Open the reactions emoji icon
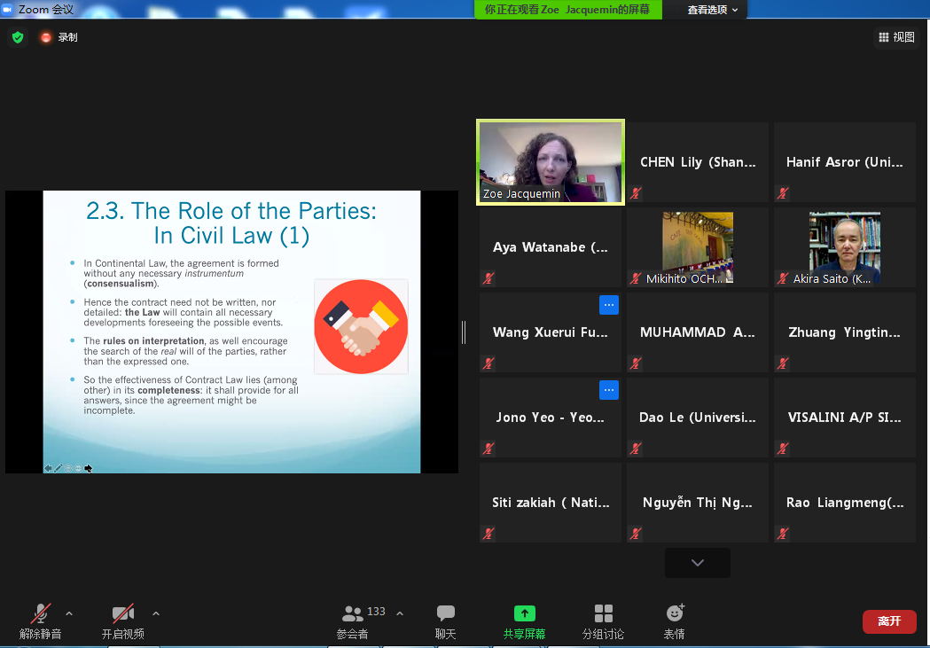 [675, 614]
